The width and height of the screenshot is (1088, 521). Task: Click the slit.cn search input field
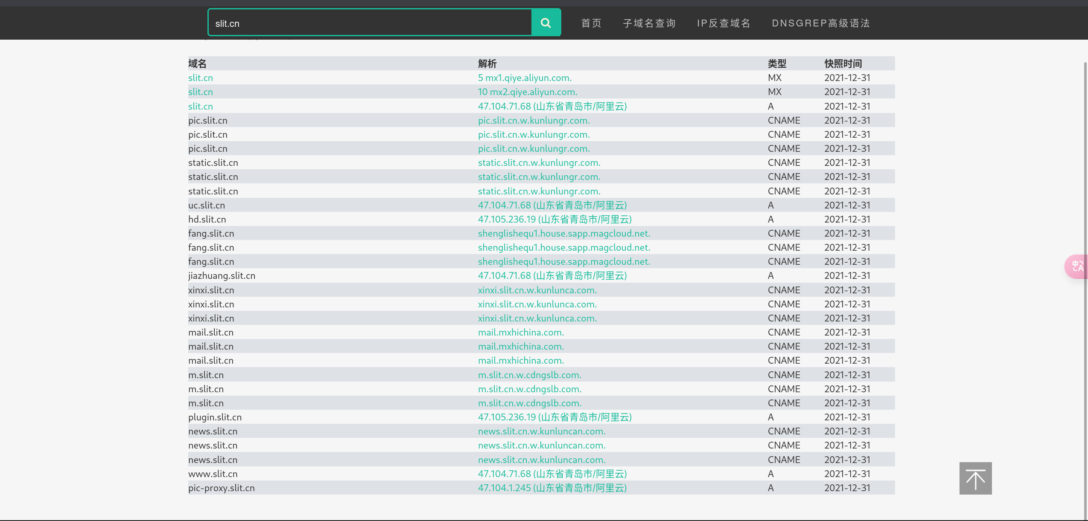coord(369,23)
